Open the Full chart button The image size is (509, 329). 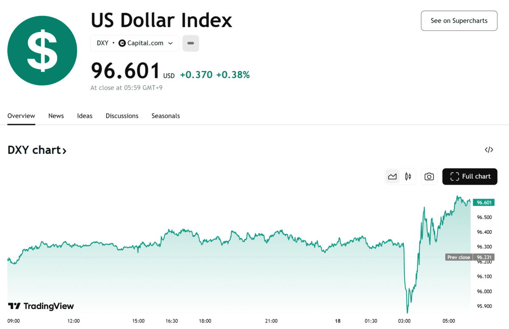pyautogui.click(x=470, y=177)
